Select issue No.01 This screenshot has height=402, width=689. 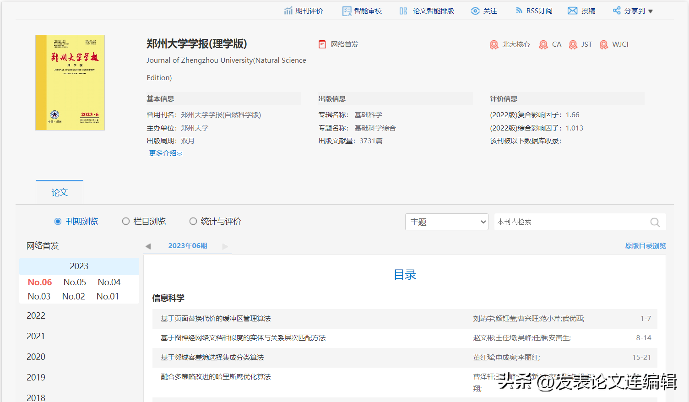(108, 297)
